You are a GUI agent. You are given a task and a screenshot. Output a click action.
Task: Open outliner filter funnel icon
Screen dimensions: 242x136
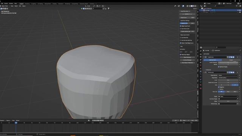[237, 6]
